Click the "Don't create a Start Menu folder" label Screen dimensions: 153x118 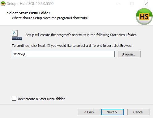tap(41, 99)
